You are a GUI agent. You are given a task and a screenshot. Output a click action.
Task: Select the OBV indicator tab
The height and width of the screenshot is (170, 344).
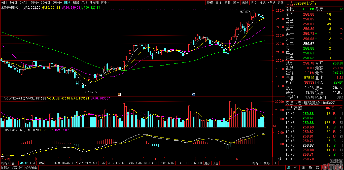(88, 163)
